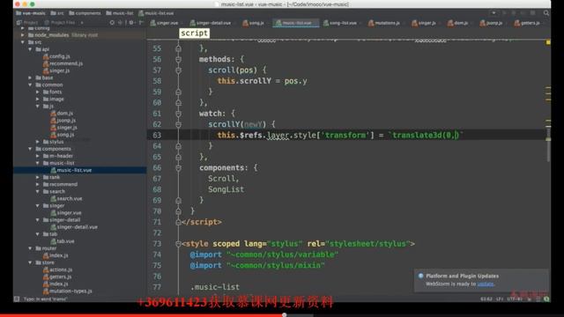Screen dimensions: 564x317
Task: Open the run configuration dropdown arrow
Action: pyautogui.click(x=493, y=13)
